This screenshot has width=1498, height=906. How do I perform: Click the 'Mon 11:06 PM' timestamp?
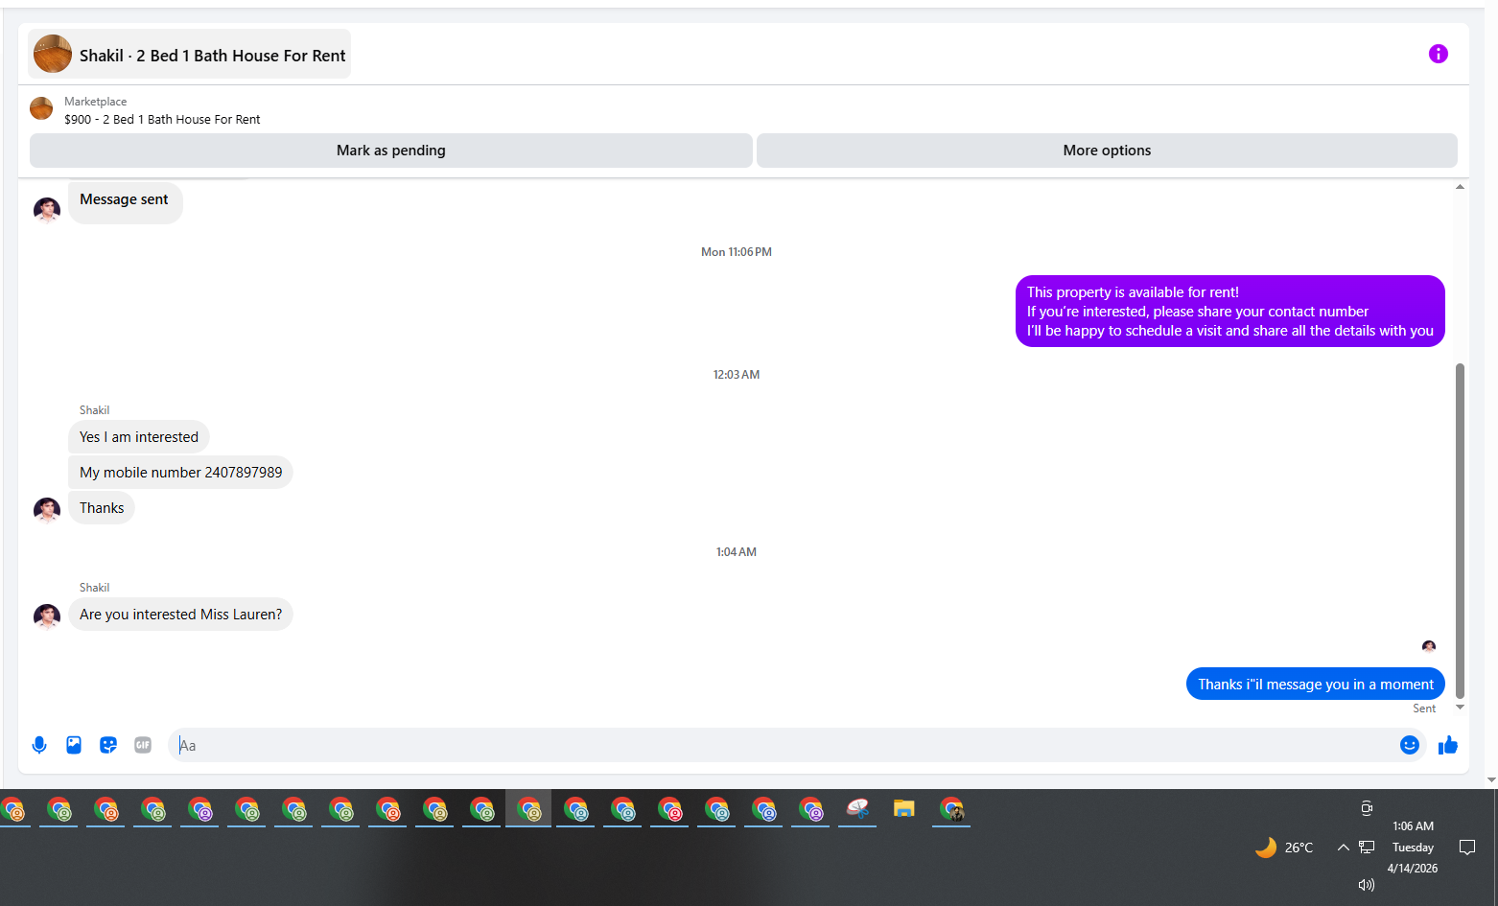tap(737, 252)
